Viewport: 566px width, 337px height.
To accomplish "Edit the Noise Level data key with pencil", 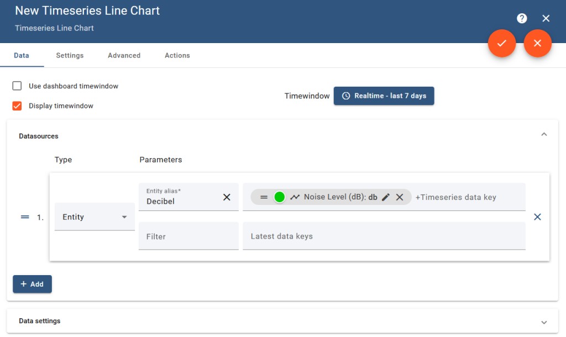I will (x=386, y=197).
